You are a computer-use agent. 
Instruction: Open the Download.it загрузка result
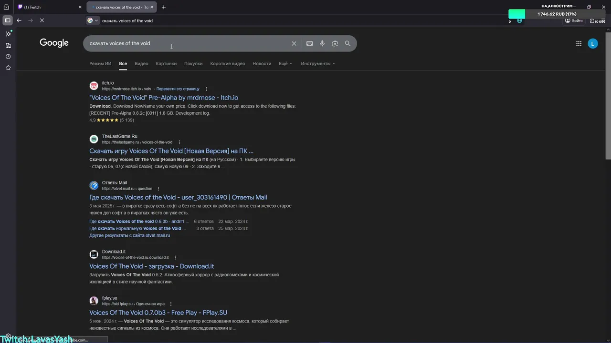click(152, 266)
